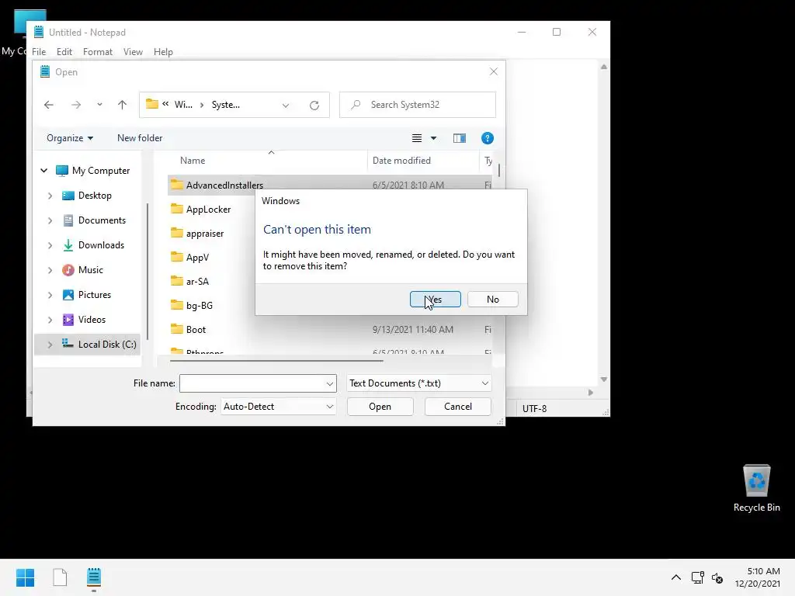795x596 pixels.
Task: Select the appraiser folder
Action: tap(205, 233)
